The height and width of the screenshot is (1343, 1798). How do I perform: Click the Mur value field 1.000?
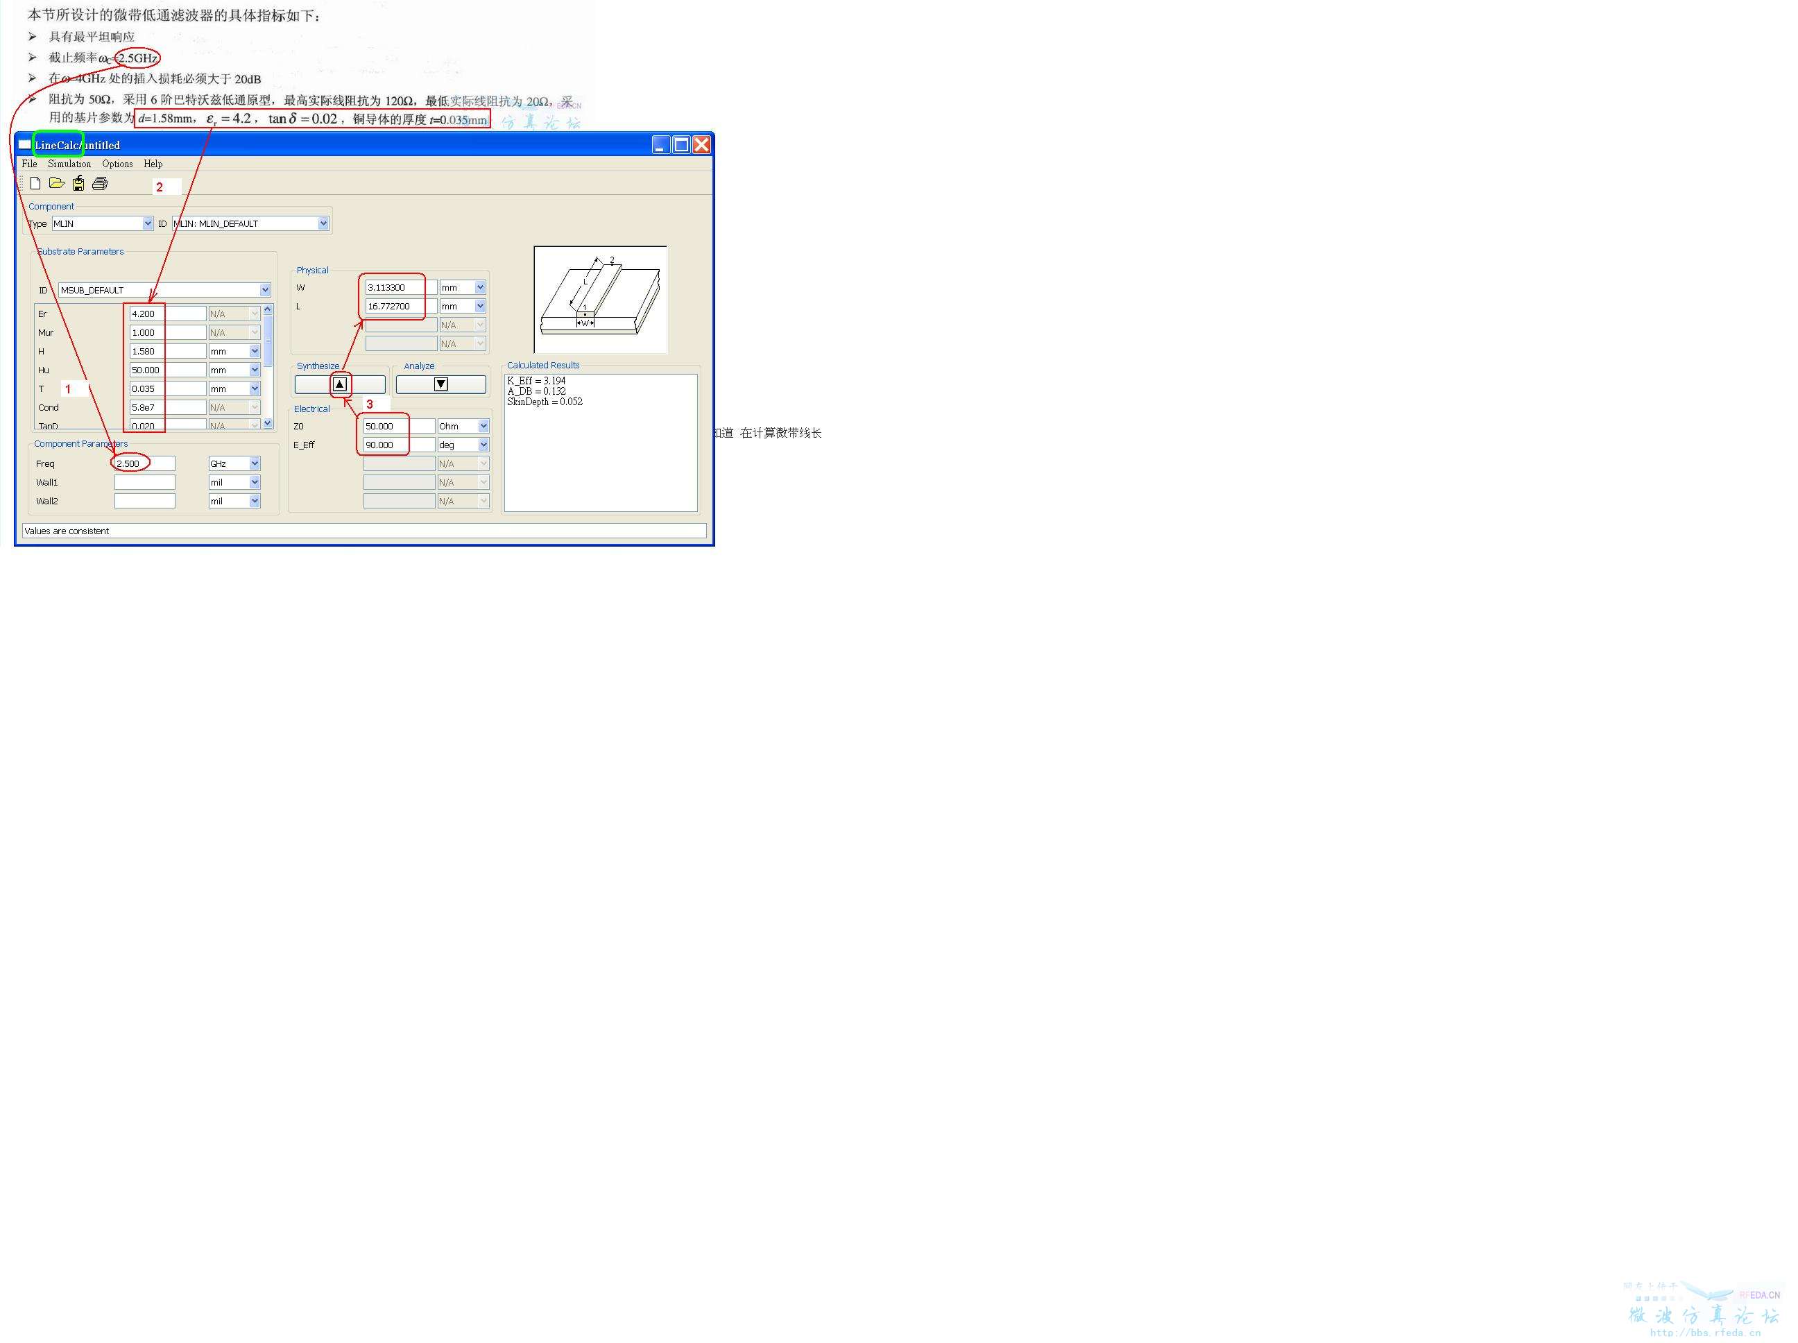pos(167,332)
